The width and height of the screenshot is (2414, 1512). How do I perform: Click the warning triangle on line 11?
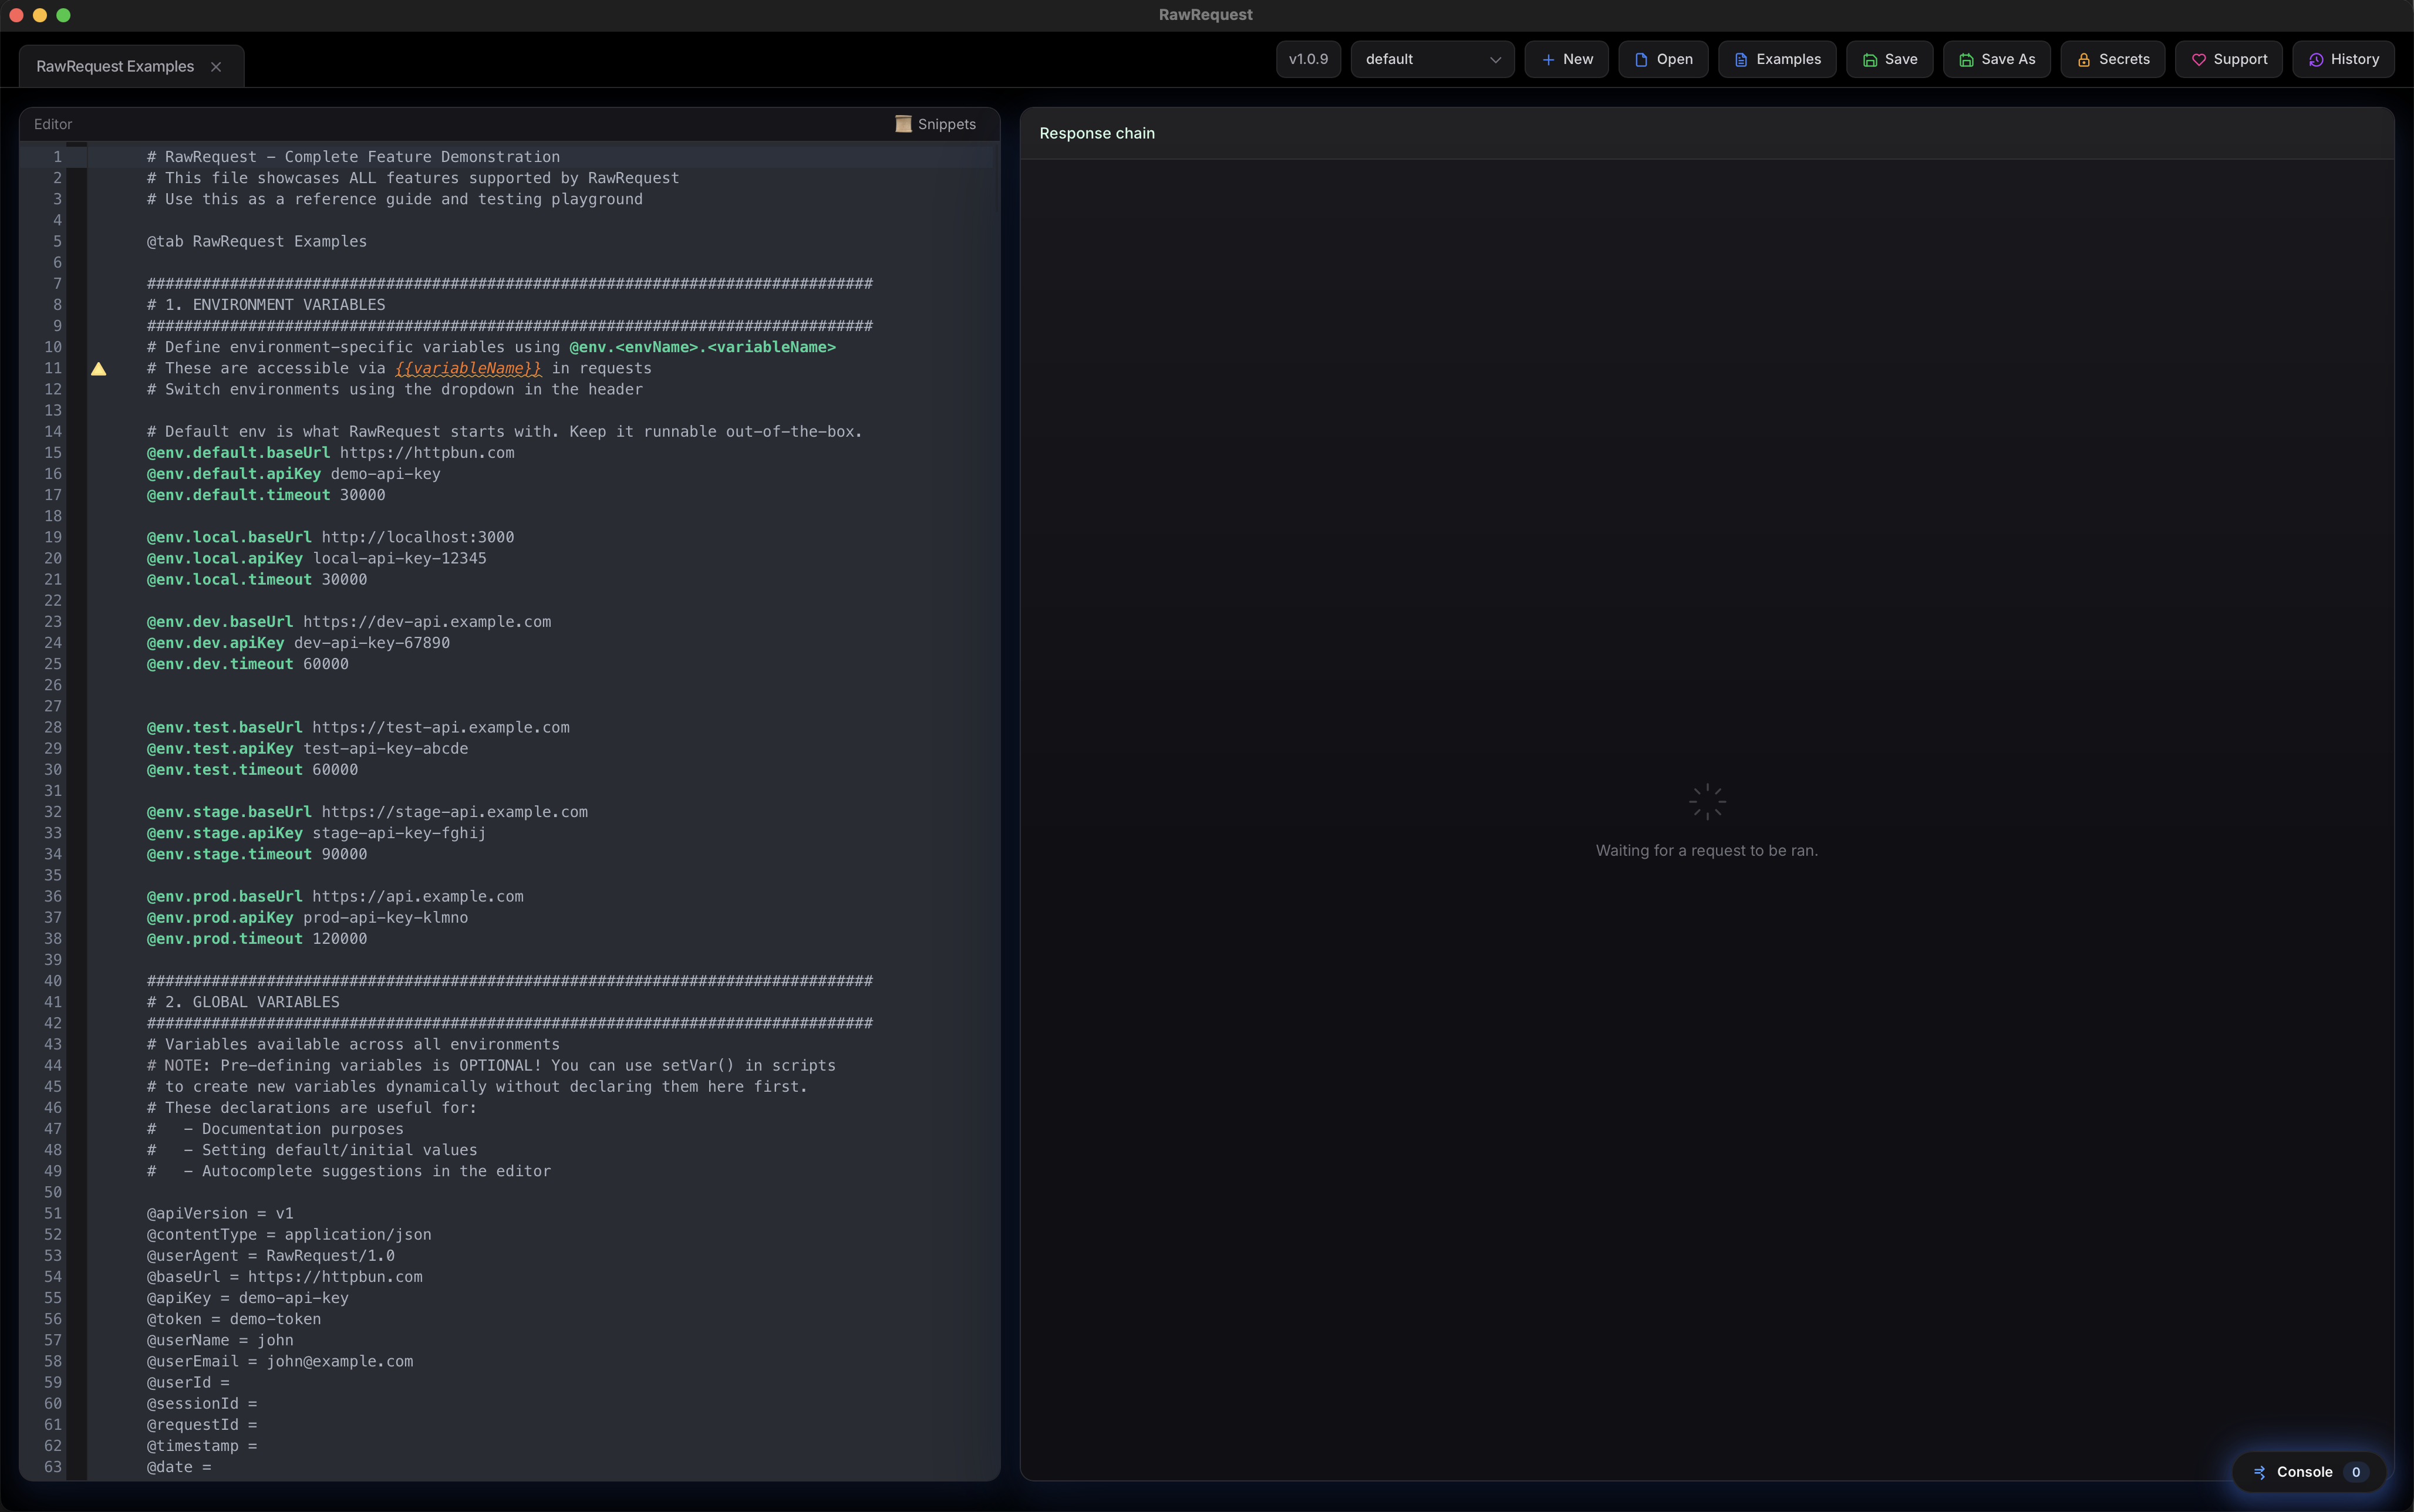click(x=99, y=368)
